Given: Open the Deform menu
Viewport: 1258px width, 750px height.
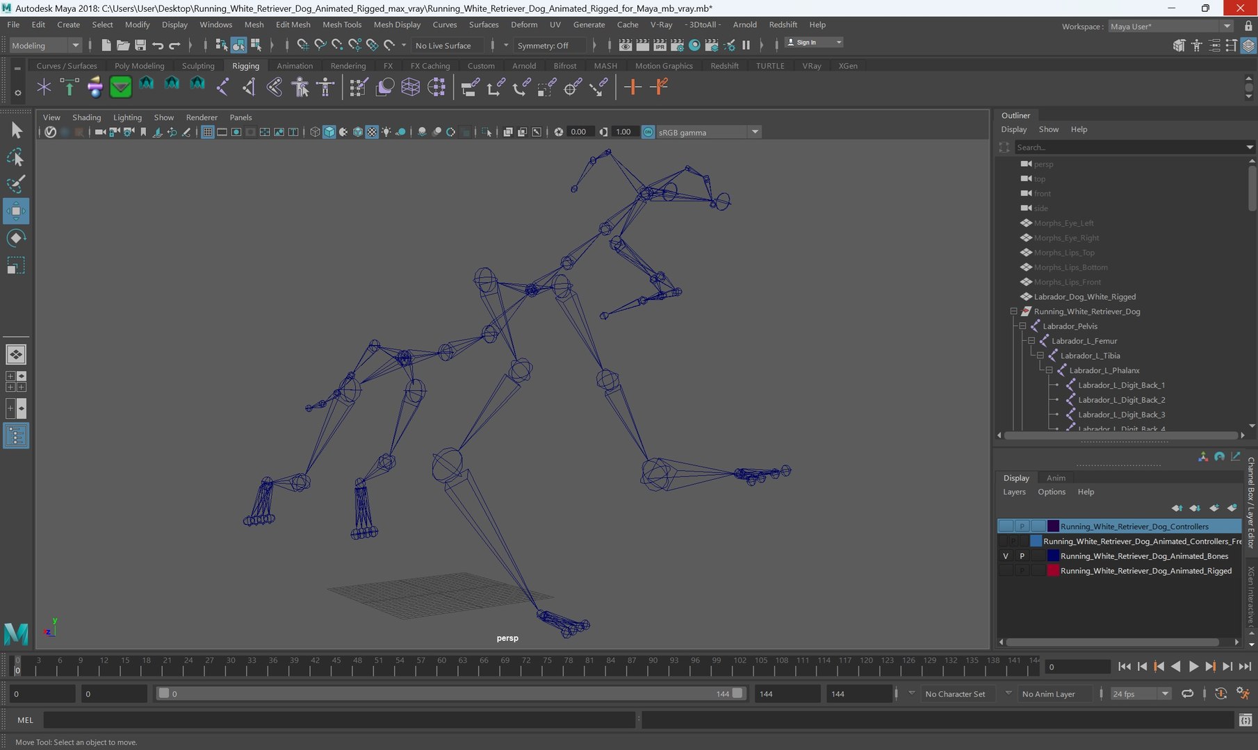Looking at the screenshot, I should click(524, 24).
